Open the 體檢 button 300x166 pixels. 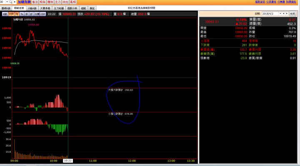pyautogui.click(x=50, y=2)
